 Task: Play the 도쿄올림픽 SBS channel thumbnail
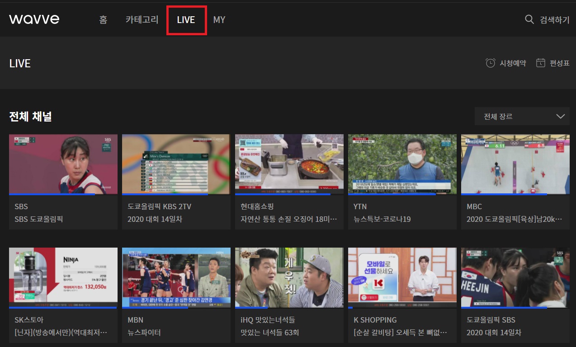(515, 277)
